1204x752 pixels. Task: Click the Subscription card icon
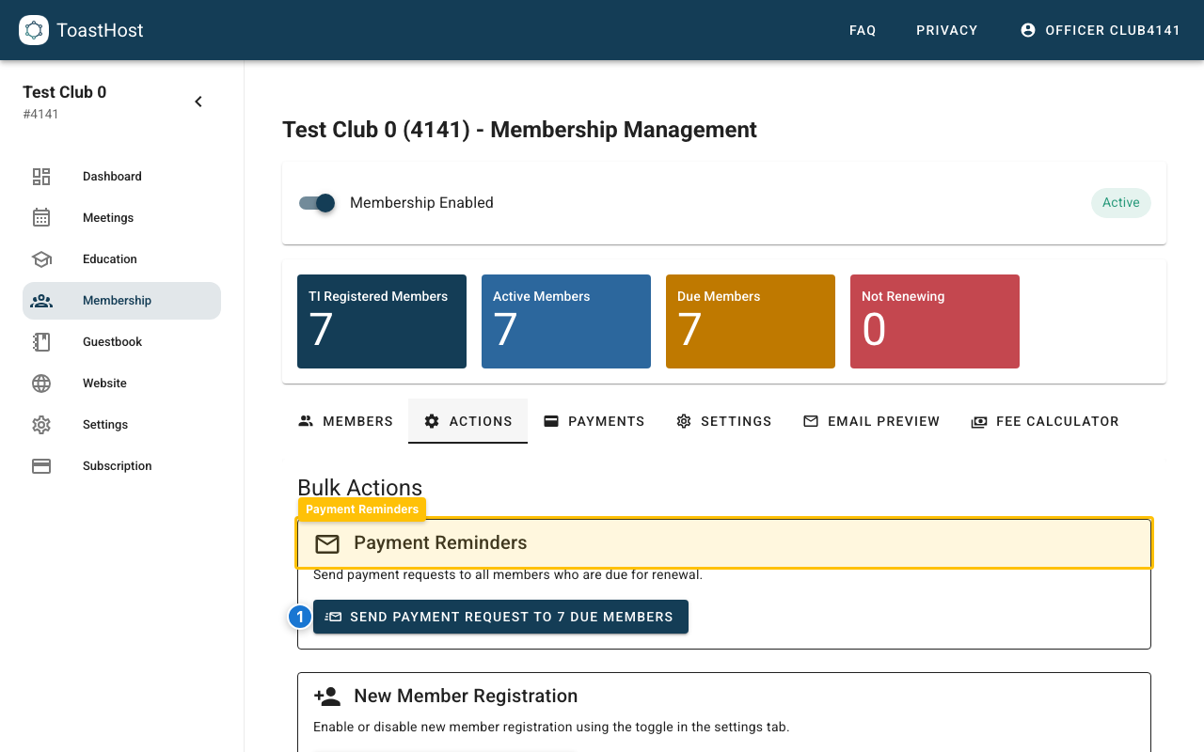[x=41, y=465]
